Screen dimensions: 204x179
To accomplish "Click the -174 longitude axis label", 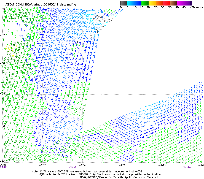I will [x=82, y=165].
